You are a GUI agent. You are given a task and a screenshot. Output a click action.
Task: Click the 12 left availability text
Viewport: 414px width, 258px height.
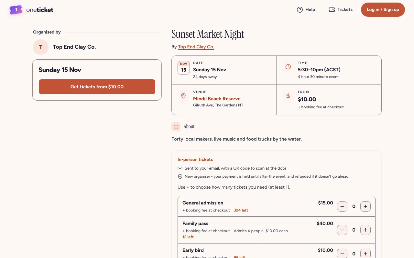point(188,237)
